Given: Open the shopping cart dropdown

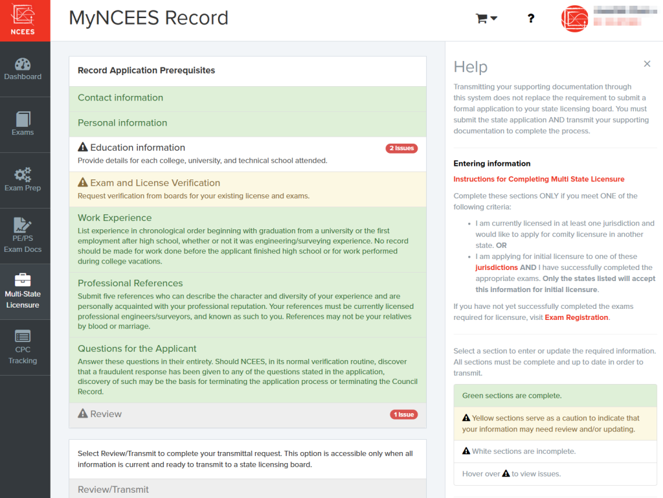Looking at the screenshot, I should (486, 19).
